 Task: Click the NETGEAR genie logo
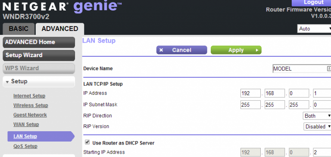point(62,7)
